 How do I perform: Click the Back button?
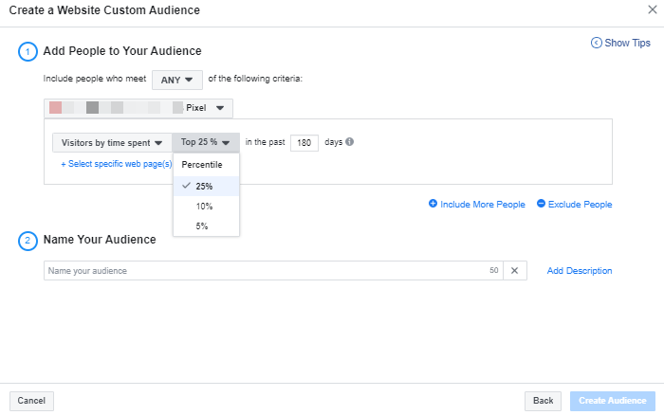tap(543, 401)
